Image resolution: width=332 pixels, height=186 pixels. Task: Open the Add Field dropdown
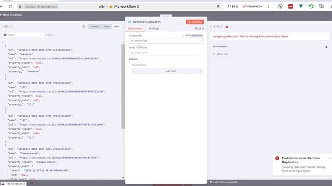click(167, 71)
